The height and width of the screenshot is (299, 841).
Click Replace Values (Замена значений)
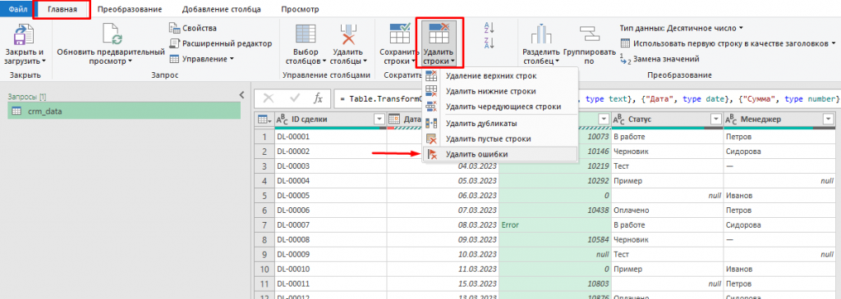659,59
